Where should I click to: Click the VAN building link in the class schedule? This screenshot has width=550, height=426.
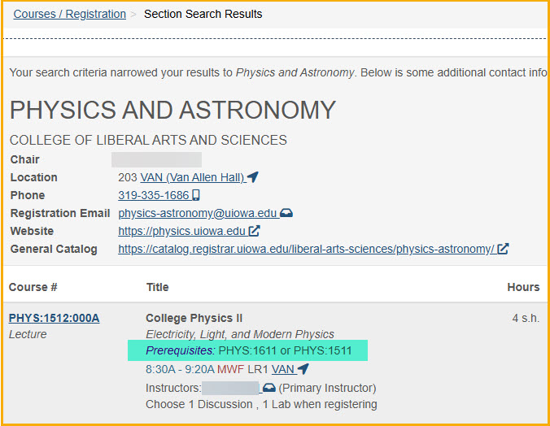click(x=282, y=369)
